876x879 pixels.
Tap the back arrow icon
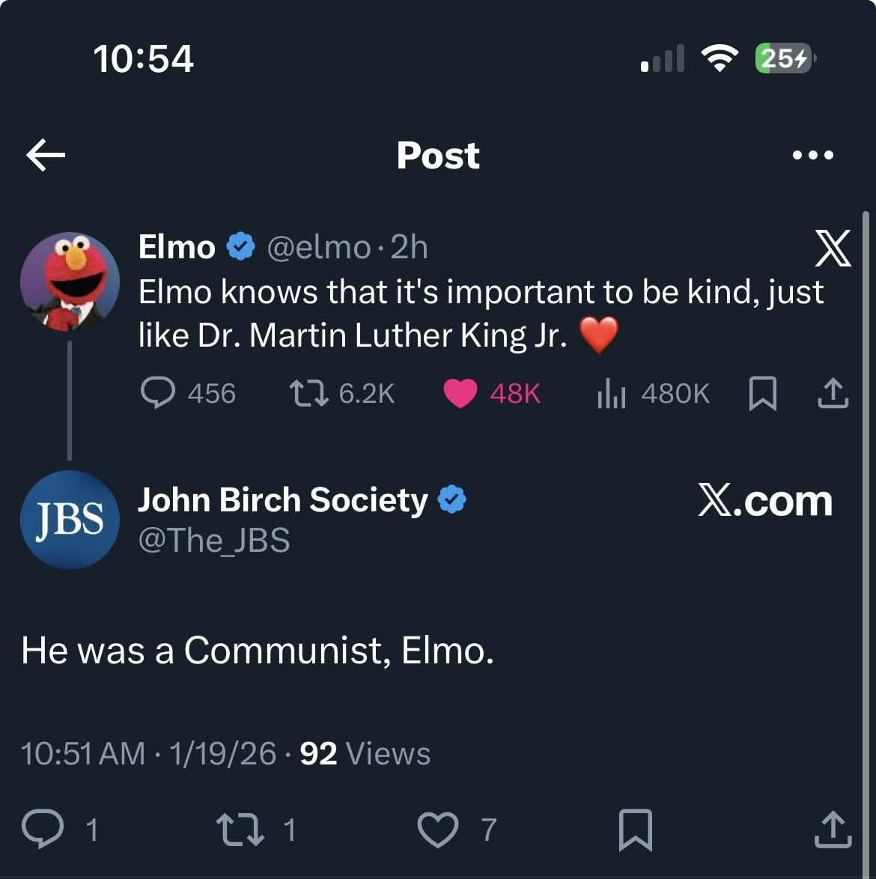click(46, 155)
